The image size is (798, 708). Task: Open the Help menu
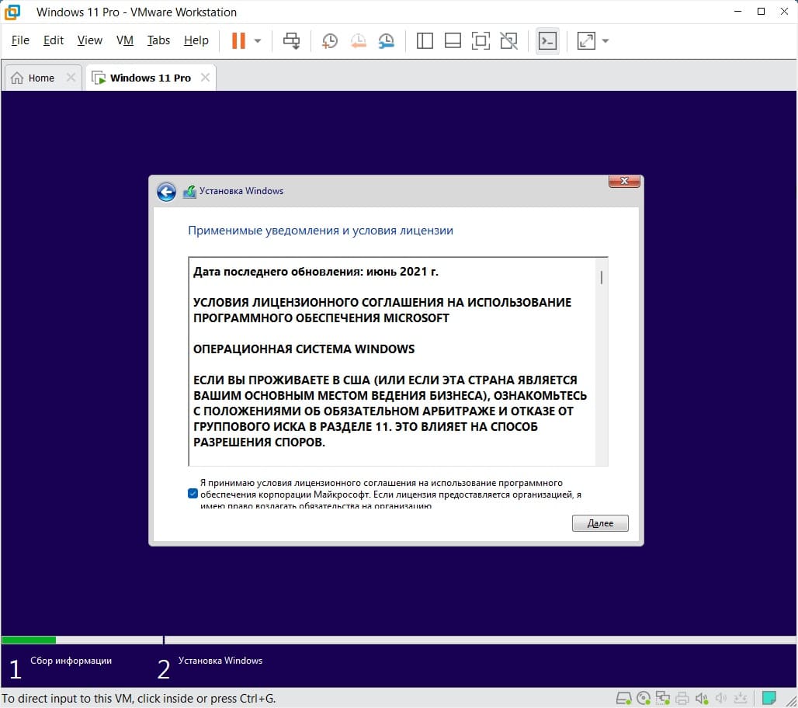196,40
